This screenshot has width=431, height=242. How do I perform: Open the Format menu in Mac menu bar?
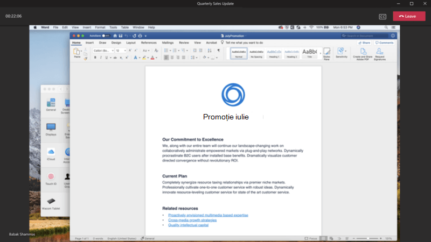(x=100, y=27)
